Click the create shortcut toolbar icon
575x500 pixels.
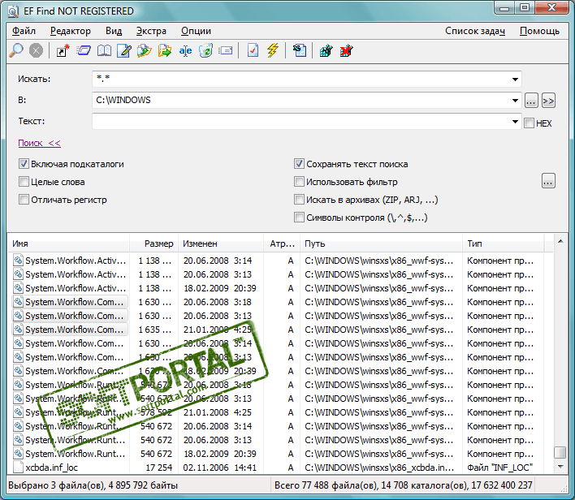63,50
